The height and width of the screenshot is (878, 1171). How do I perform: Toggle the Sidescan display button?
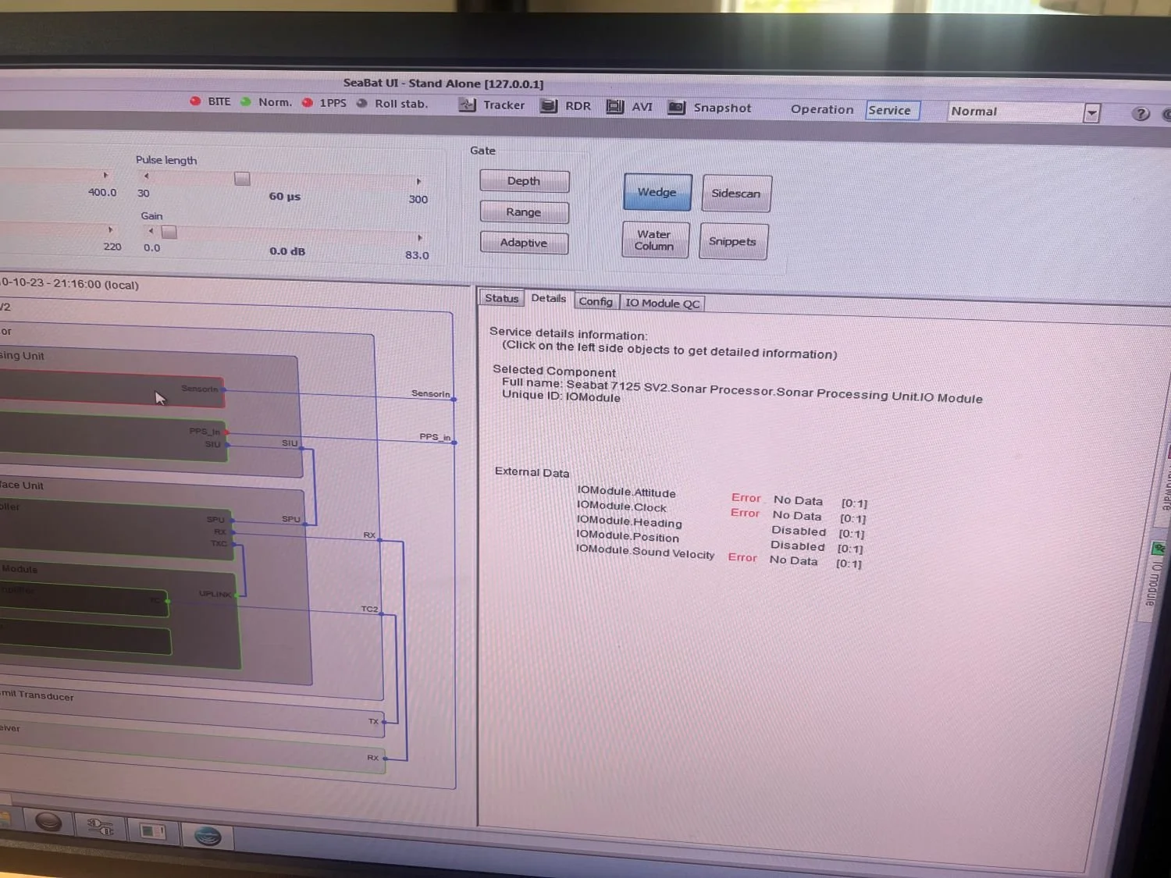click(x=736, y=194)
